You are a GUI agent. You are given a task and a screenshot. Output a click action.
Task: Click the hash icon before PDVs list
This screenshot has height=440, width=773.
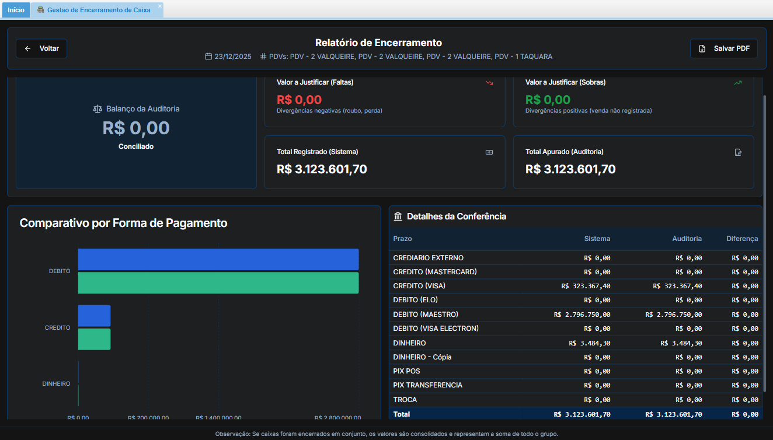[263, 57]
